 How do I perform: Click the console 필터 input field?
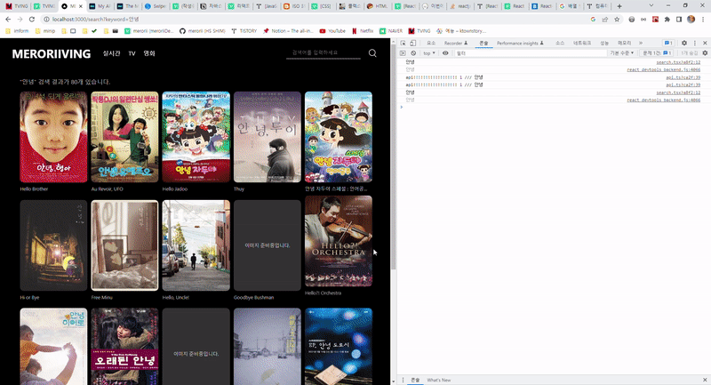point(530,53)
